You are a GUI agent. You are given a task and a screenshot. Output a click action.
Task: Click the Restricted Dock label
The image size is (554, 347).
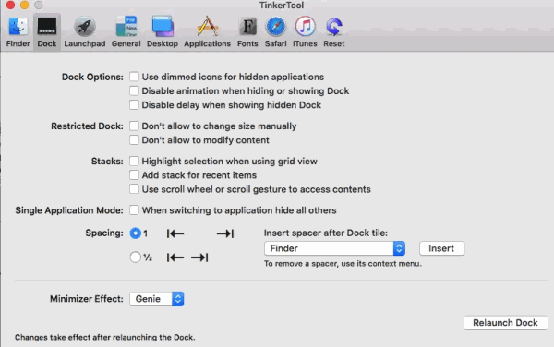pyautogui.click(x=87, y=126)
